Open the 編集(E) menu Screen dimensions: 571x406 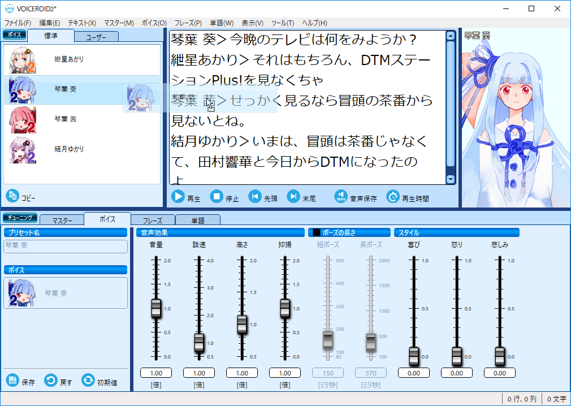click(x=50, y=23)
